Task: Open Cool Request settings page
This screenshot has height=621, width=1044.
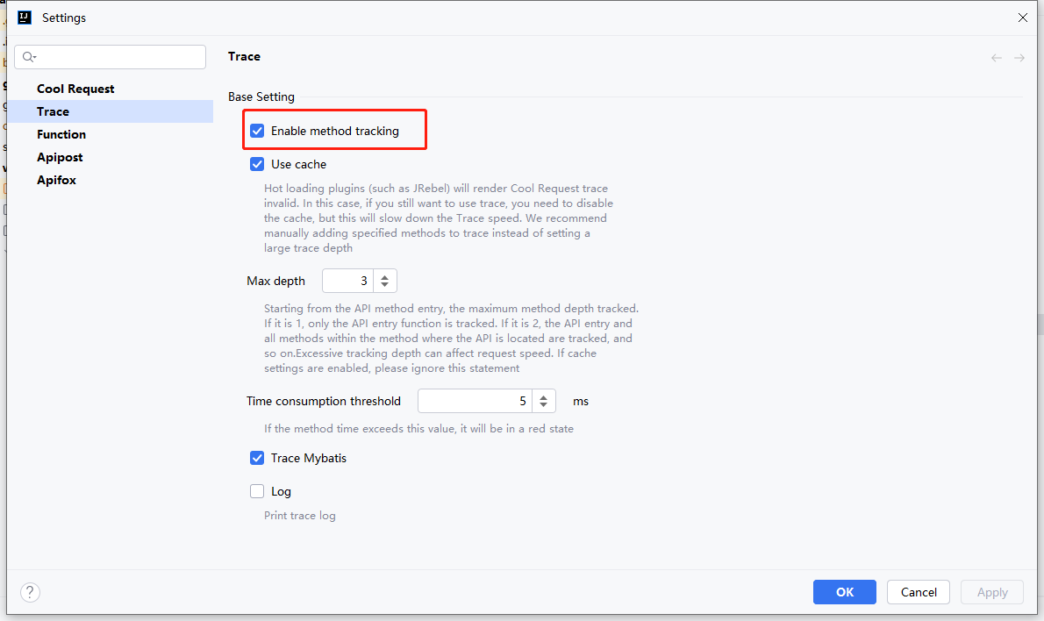Action: point(75,89)
